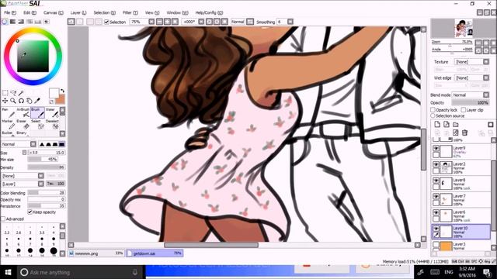This screenshot has height=279, width=497.
Task: Choose the magic wand tool
Action: click(21, 93)
